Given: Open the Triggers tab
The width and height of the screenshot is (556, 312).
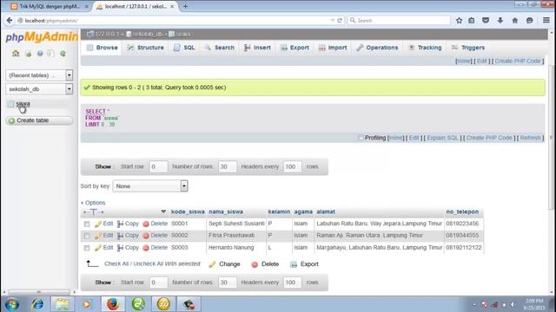Looking at the screenshot, I should pyautogui.click(x=468, y=48).
